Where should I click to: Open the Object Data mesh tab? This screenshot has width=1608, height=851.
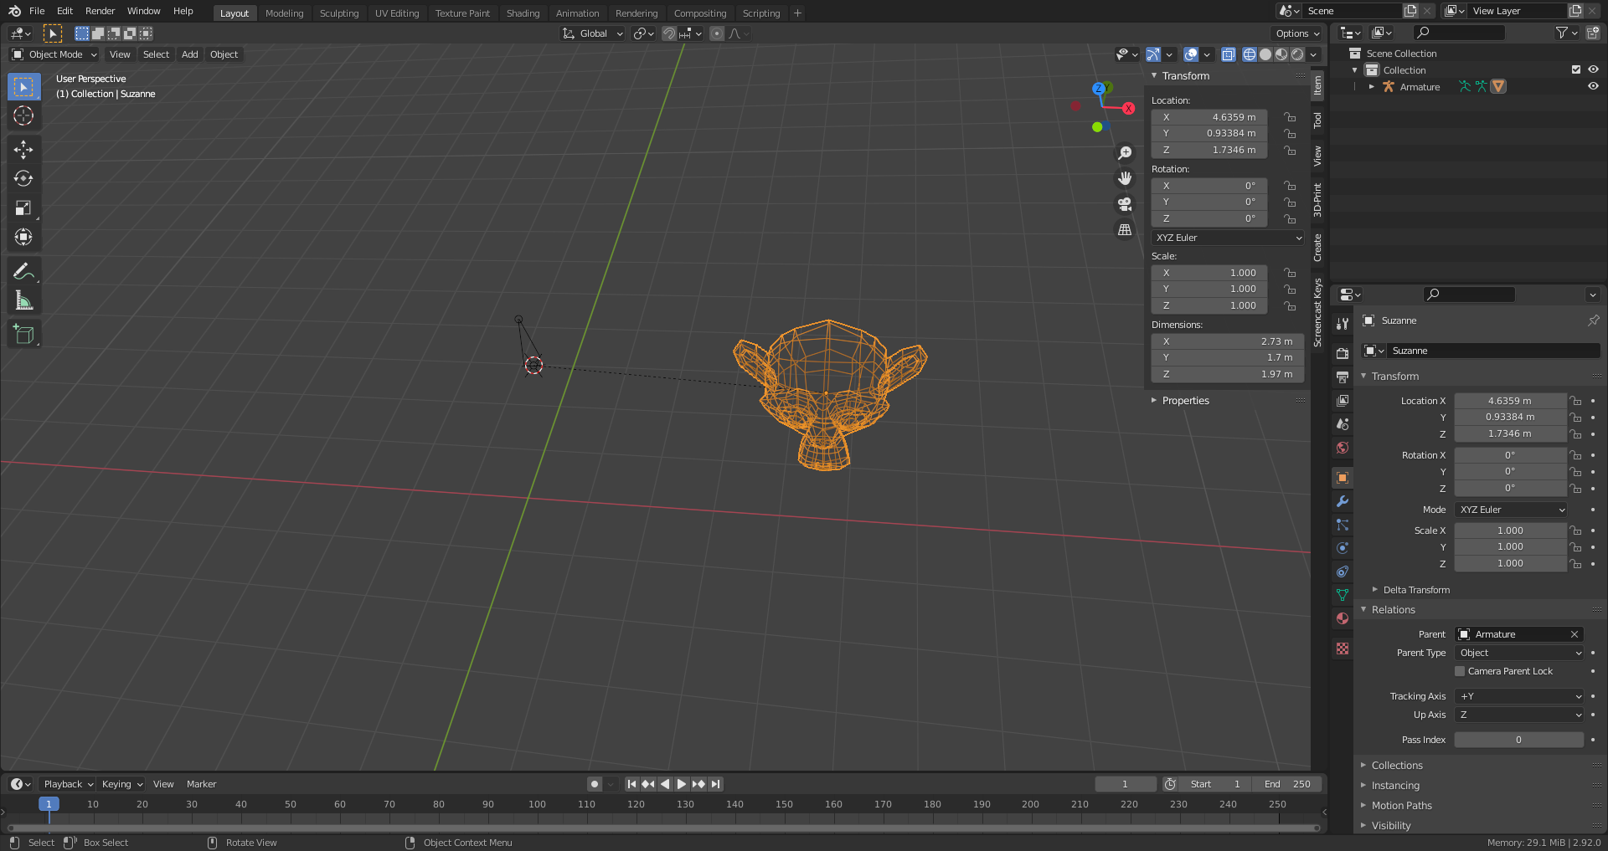1343,595
